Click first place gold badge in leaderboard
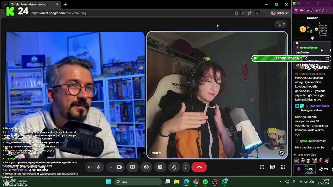Image resolution: width=333 pixels, height=187 pixels. 302,29
